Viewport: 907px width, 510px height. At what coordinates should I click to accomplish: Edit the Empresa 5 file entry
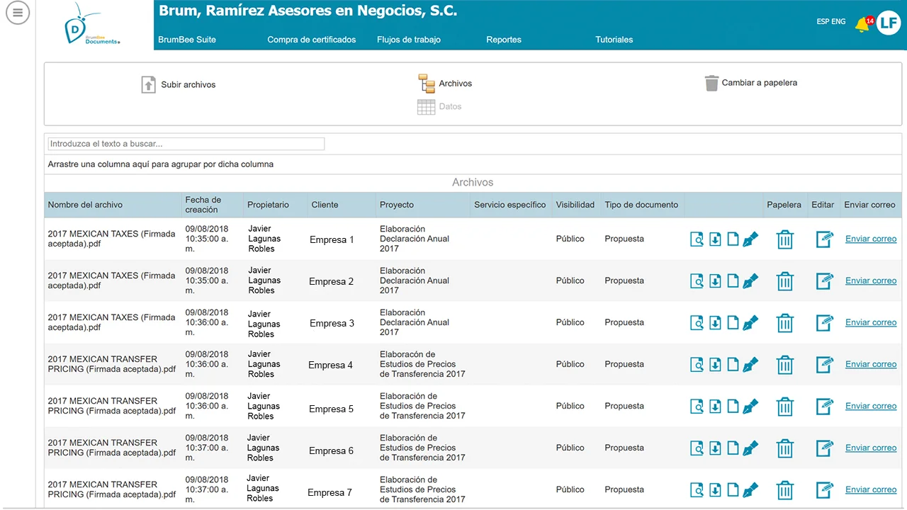pyautogui.click(x=824, y=407)
